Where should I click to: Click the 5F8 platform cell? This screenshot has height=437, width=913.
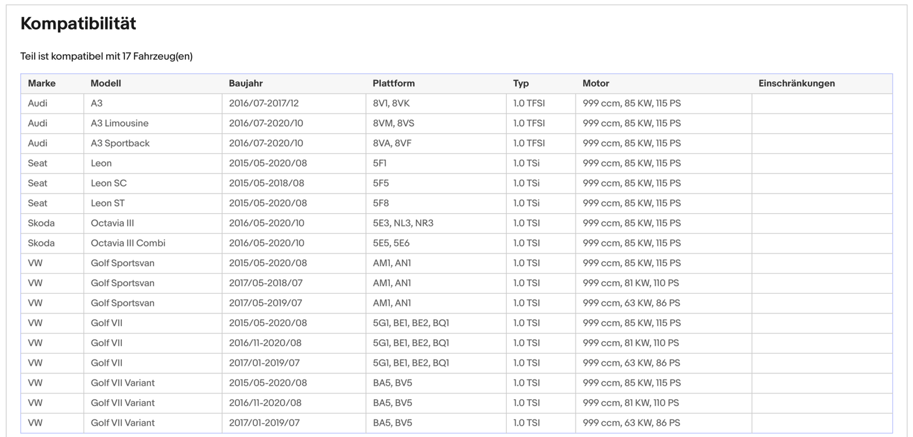[382, 203]
